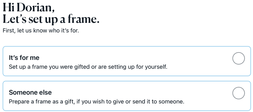Screen dimensions: 253x112
Task: Click the word "frame" in the main heading
Action: pyautogui.click(x=82, y=19)
